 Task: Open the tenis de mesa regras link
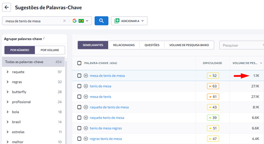pyautogui.click(x=106, y=128)
